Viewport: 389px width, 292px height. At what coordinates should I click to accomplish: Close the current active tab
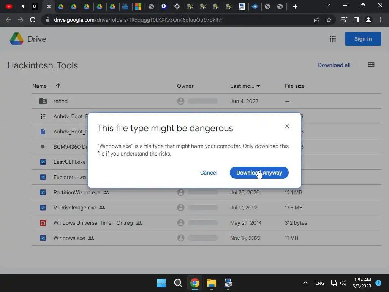[49, 6]
